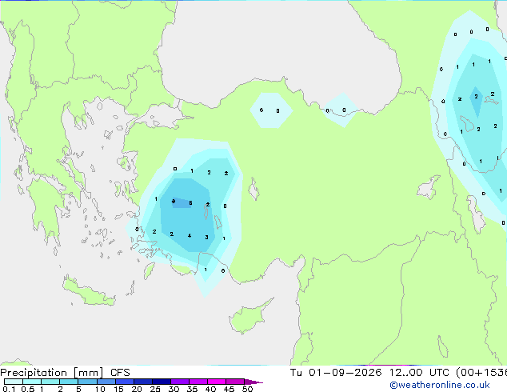Image resolution: width=507 pixels, height=392 pixels.
Task: Select the 5–10 mm legend swatch
Action: click(x=87, y=382)
